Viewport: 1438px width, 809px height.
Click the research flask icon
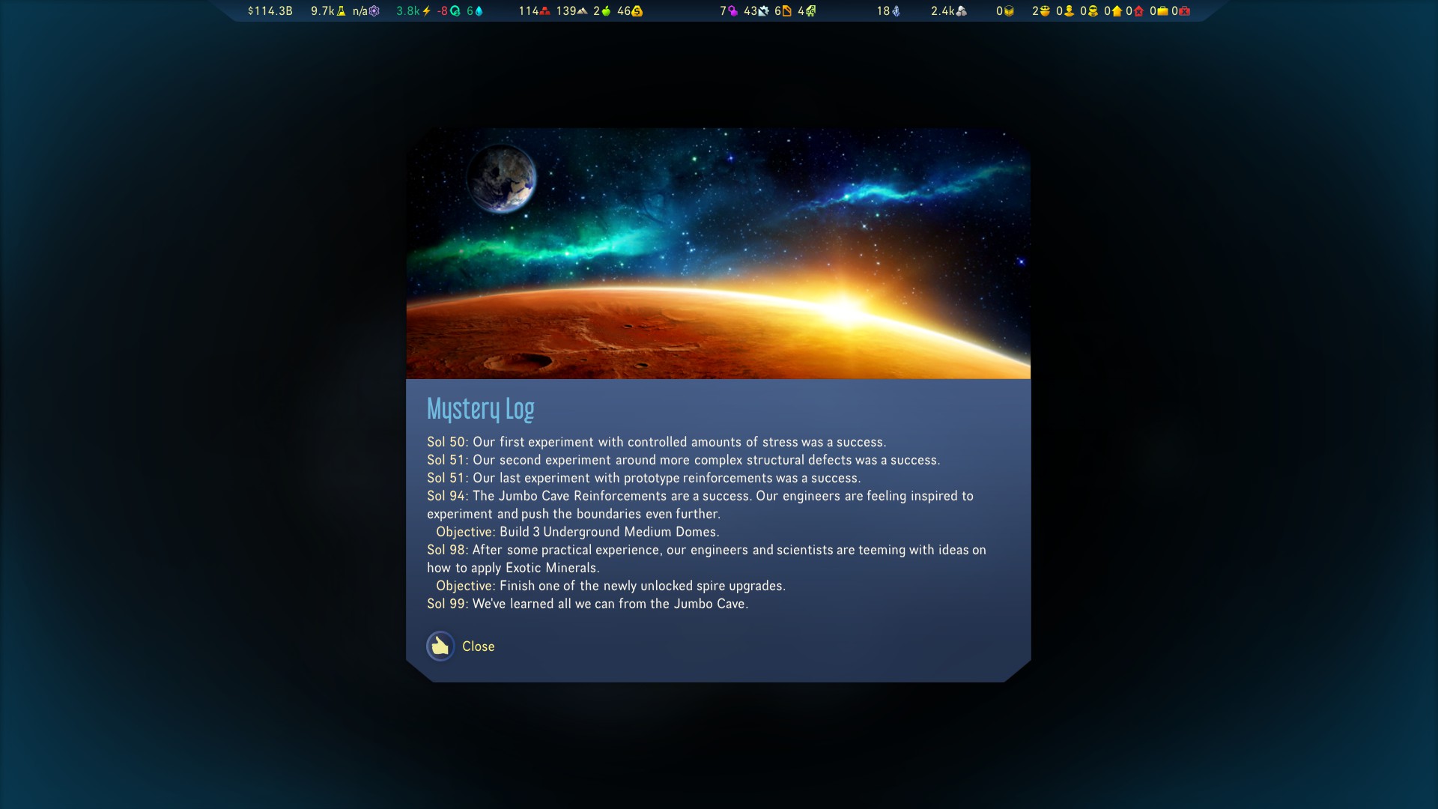pos(342,11)
